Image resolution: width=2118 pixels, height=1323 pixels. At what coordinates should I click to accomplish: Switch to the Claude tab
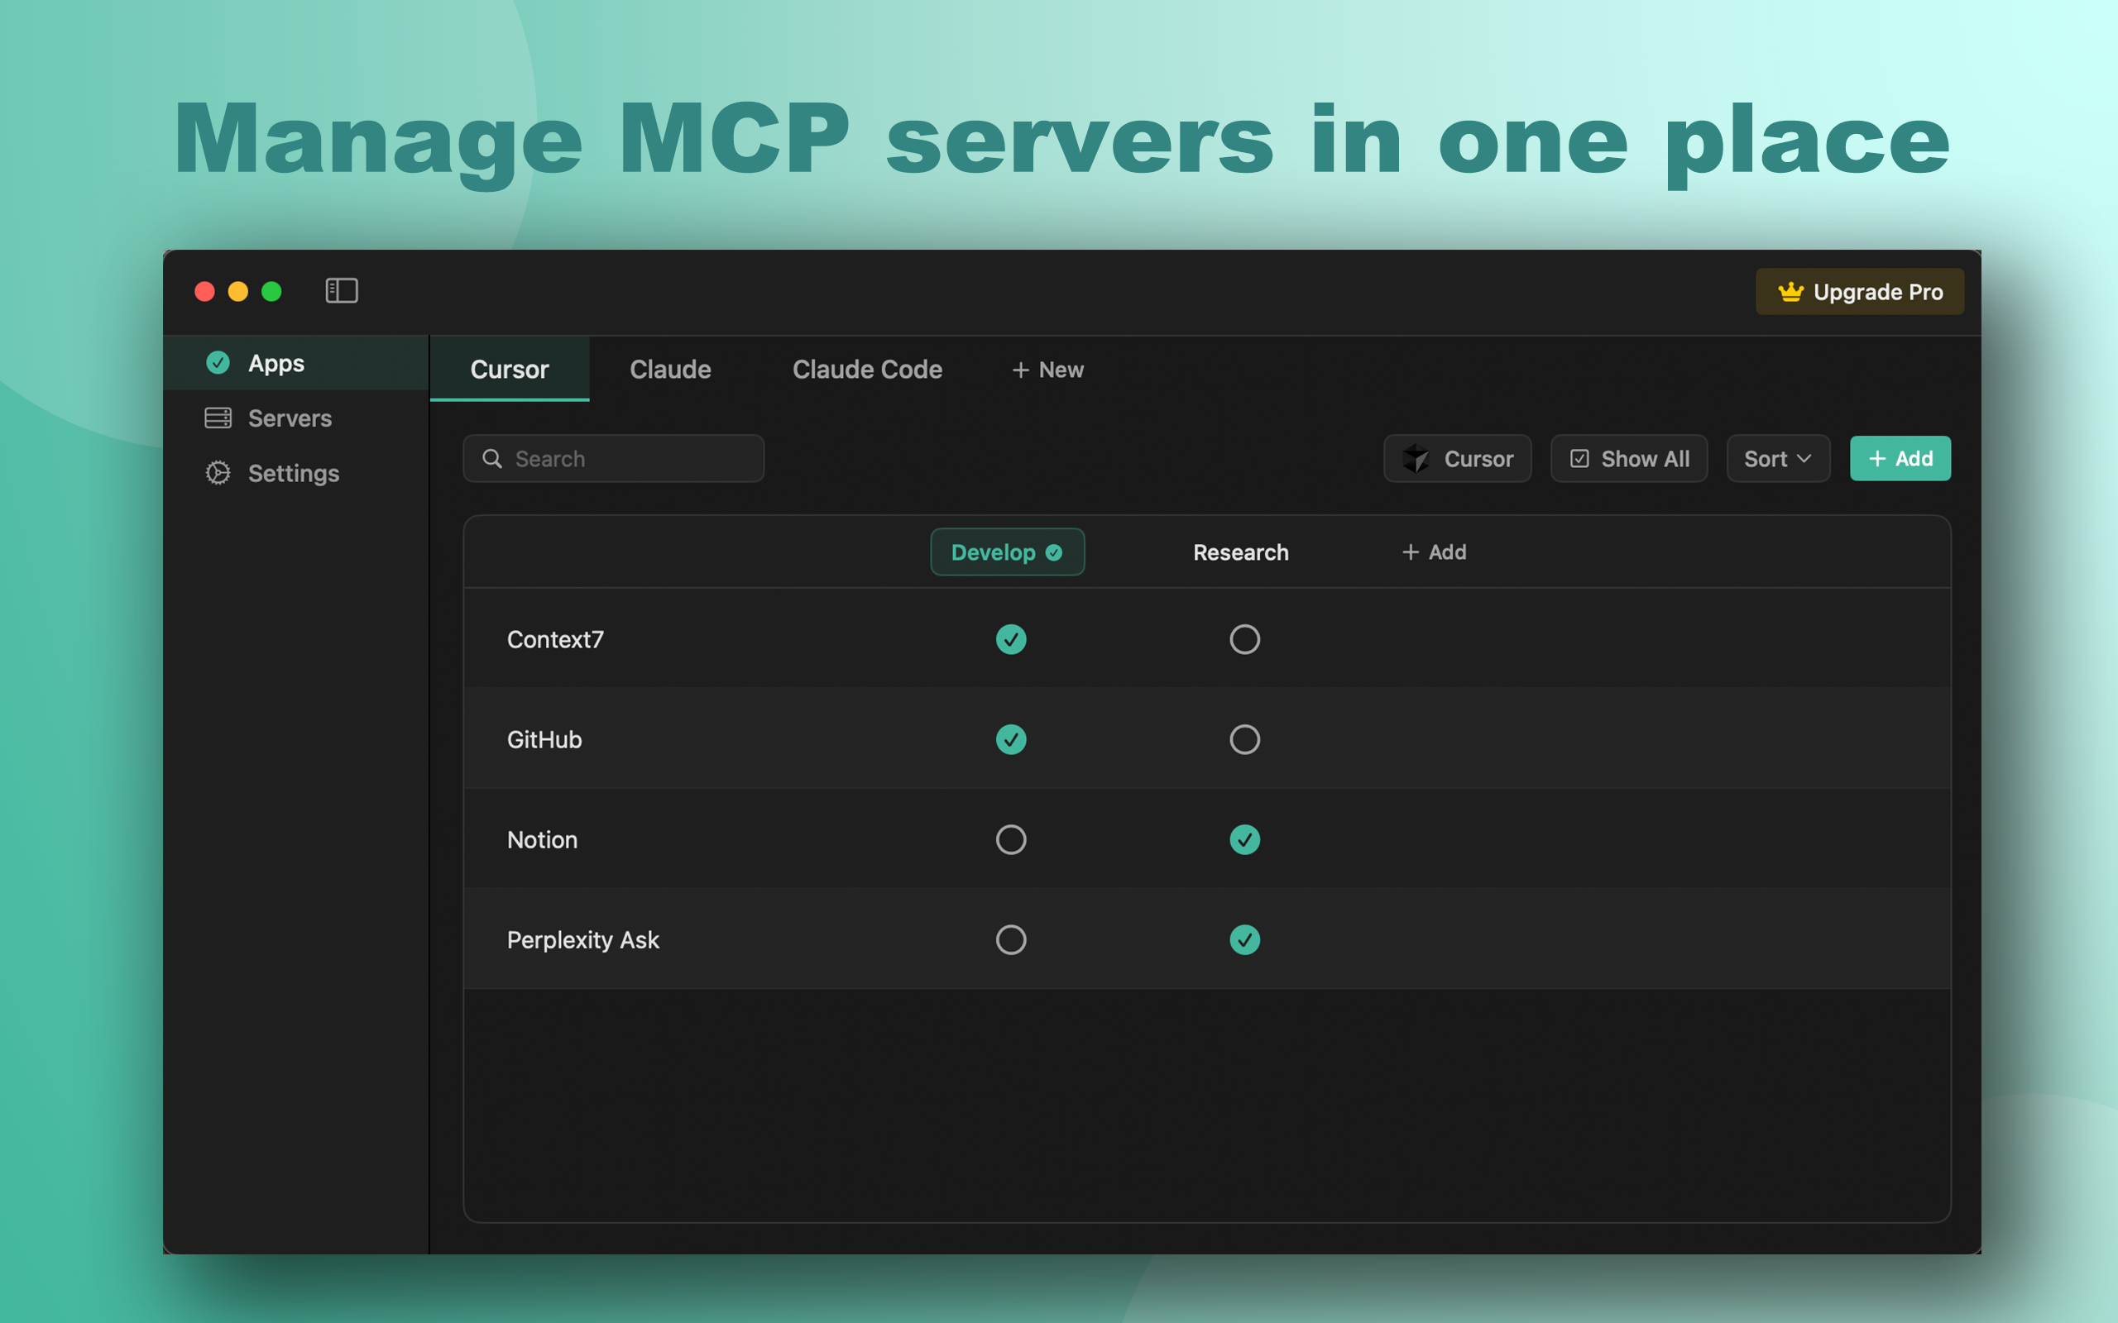pos(670,370)
